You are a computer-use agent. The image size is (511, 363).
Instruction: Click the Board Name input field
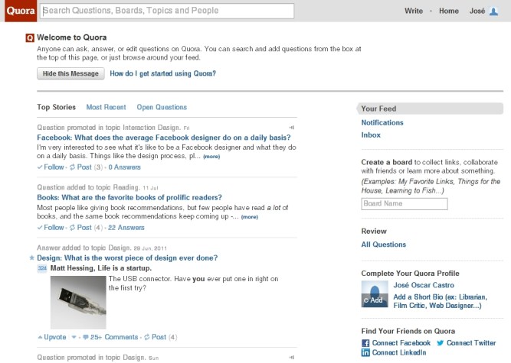click(404, 204)
